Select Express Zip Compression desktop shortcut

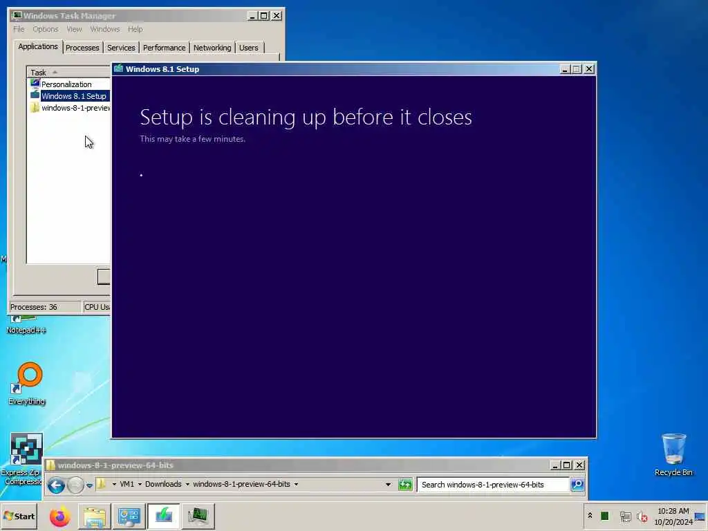point(24,459)
